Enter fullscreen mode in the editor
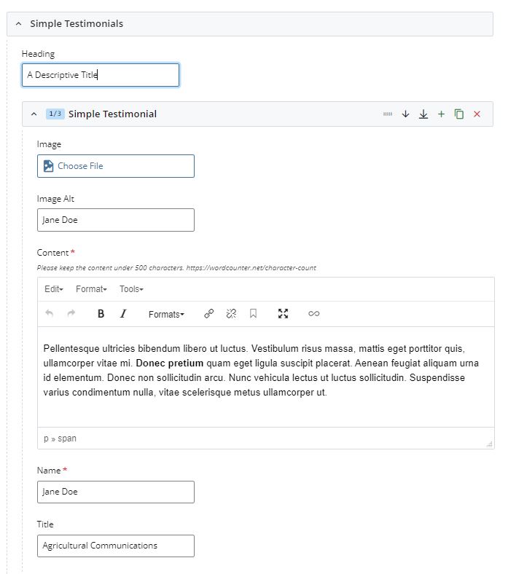 click(284, 314)
